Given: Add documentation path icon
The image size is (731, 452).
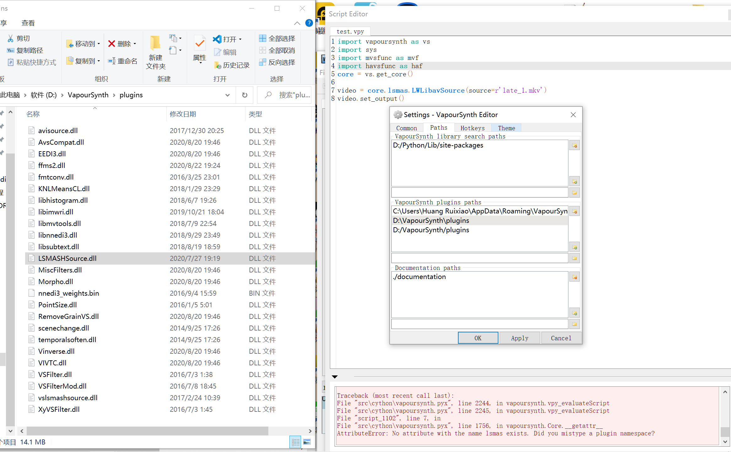Looking at the screenshot, I should point(574,313).
